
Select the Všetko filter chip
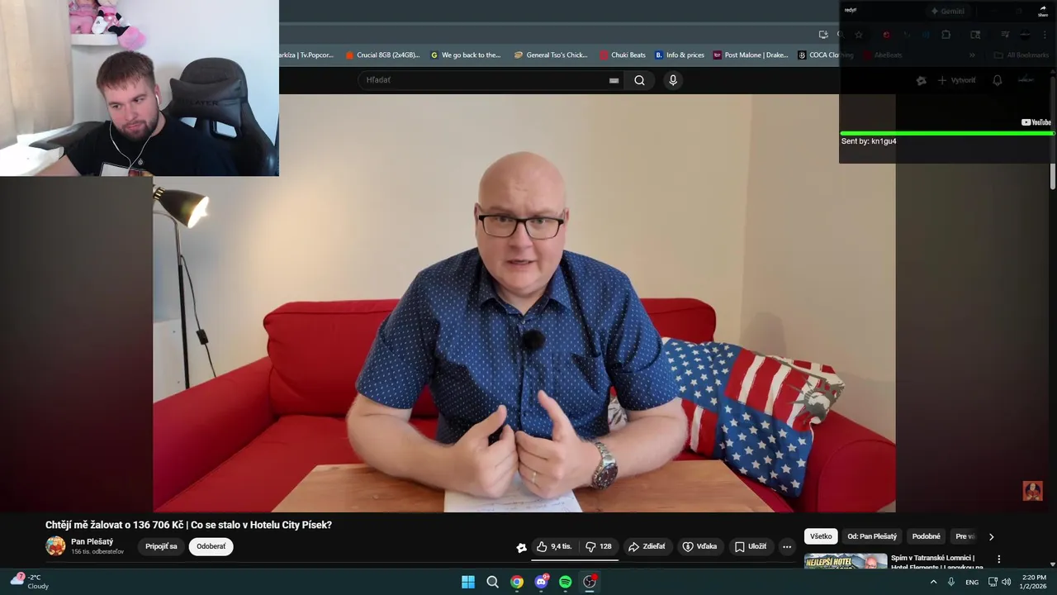(821, 536)
